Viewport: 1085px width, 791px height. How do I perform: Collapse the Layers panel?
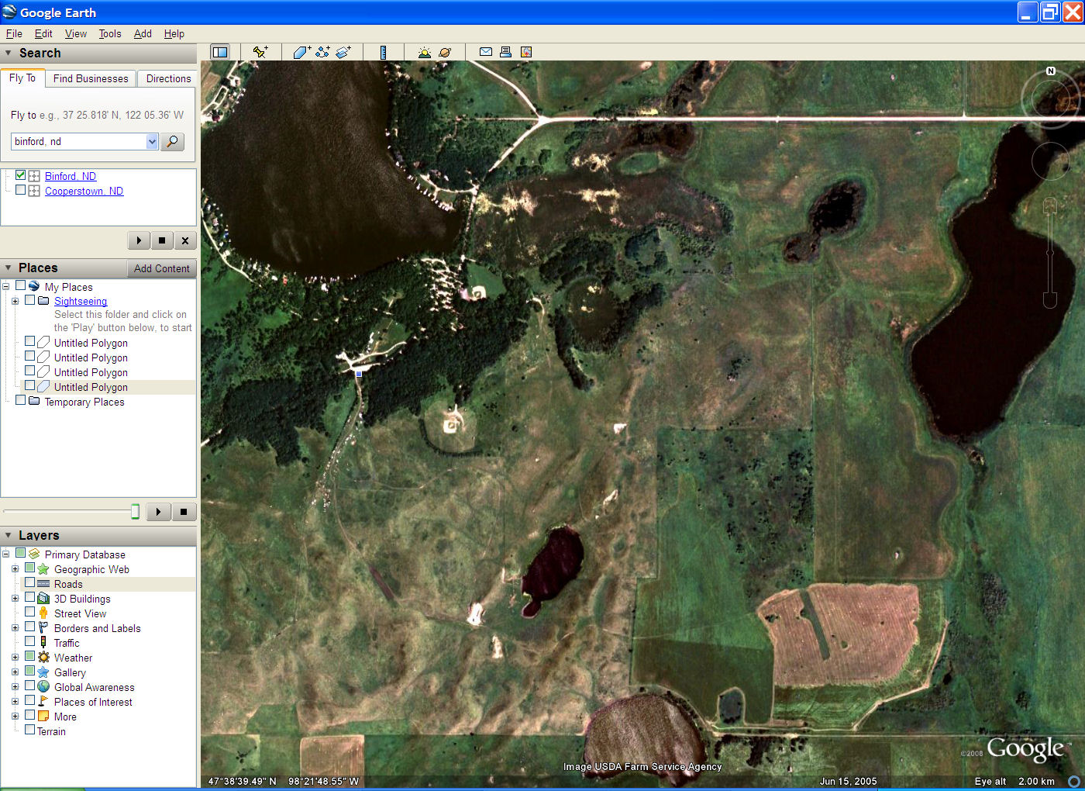tap(9, 535)
